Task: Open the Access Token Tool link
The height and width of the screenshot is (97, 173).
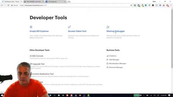Action: coord(77,31)
